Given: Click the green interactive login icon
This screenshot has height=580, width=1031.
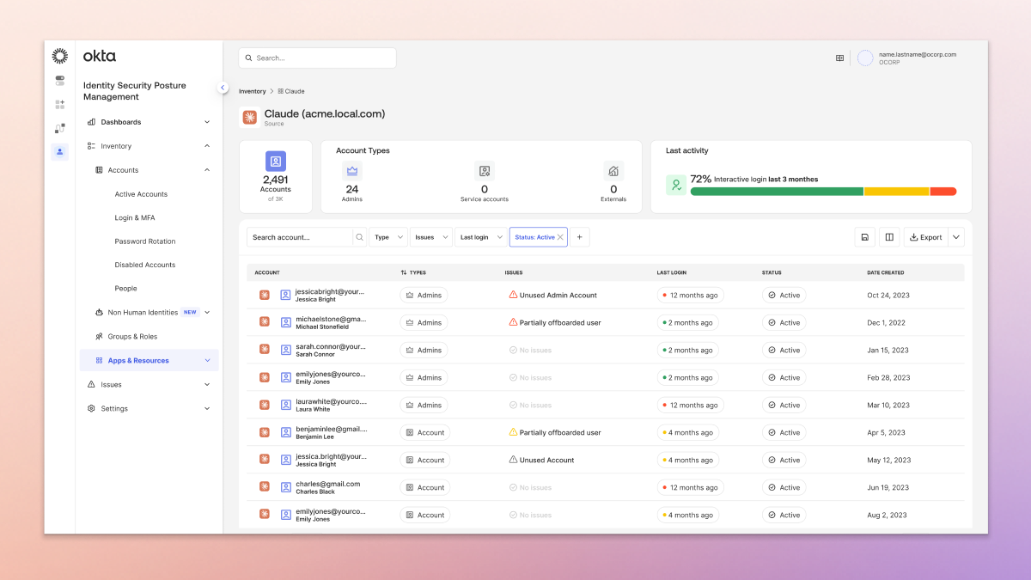Looking at the screenshot, I should [x=676, y=185].
